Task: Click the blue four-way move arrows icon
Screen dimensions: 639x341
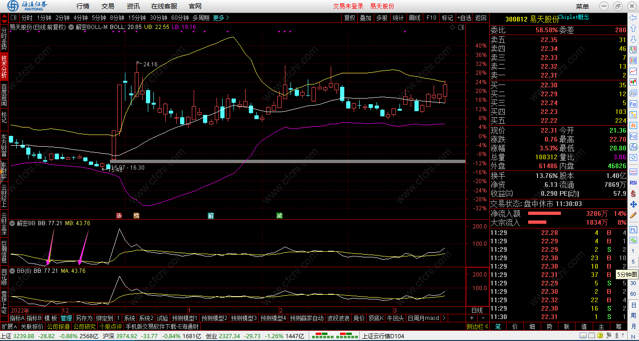Action: click(633, 204)
